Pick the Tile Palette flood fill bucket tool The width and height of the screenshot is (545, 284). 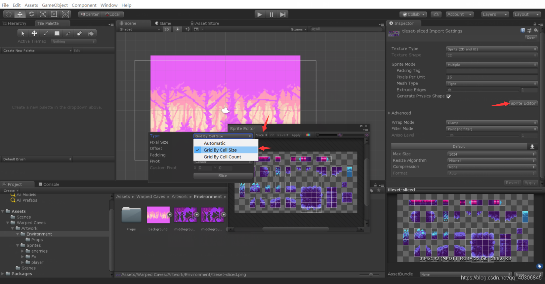(91, 33)
